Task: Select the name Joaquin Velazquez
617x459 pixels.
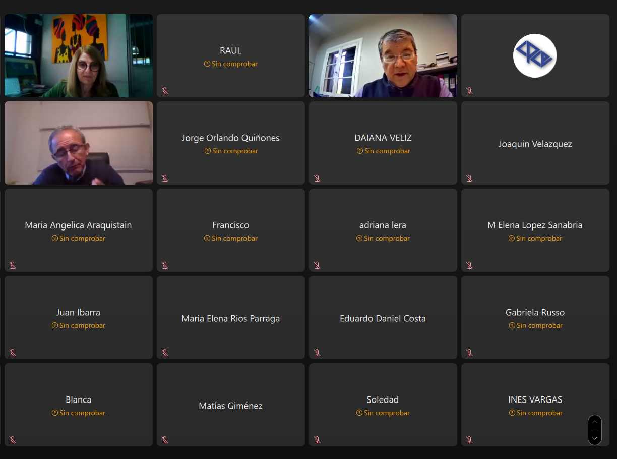Action: [535, 144]
